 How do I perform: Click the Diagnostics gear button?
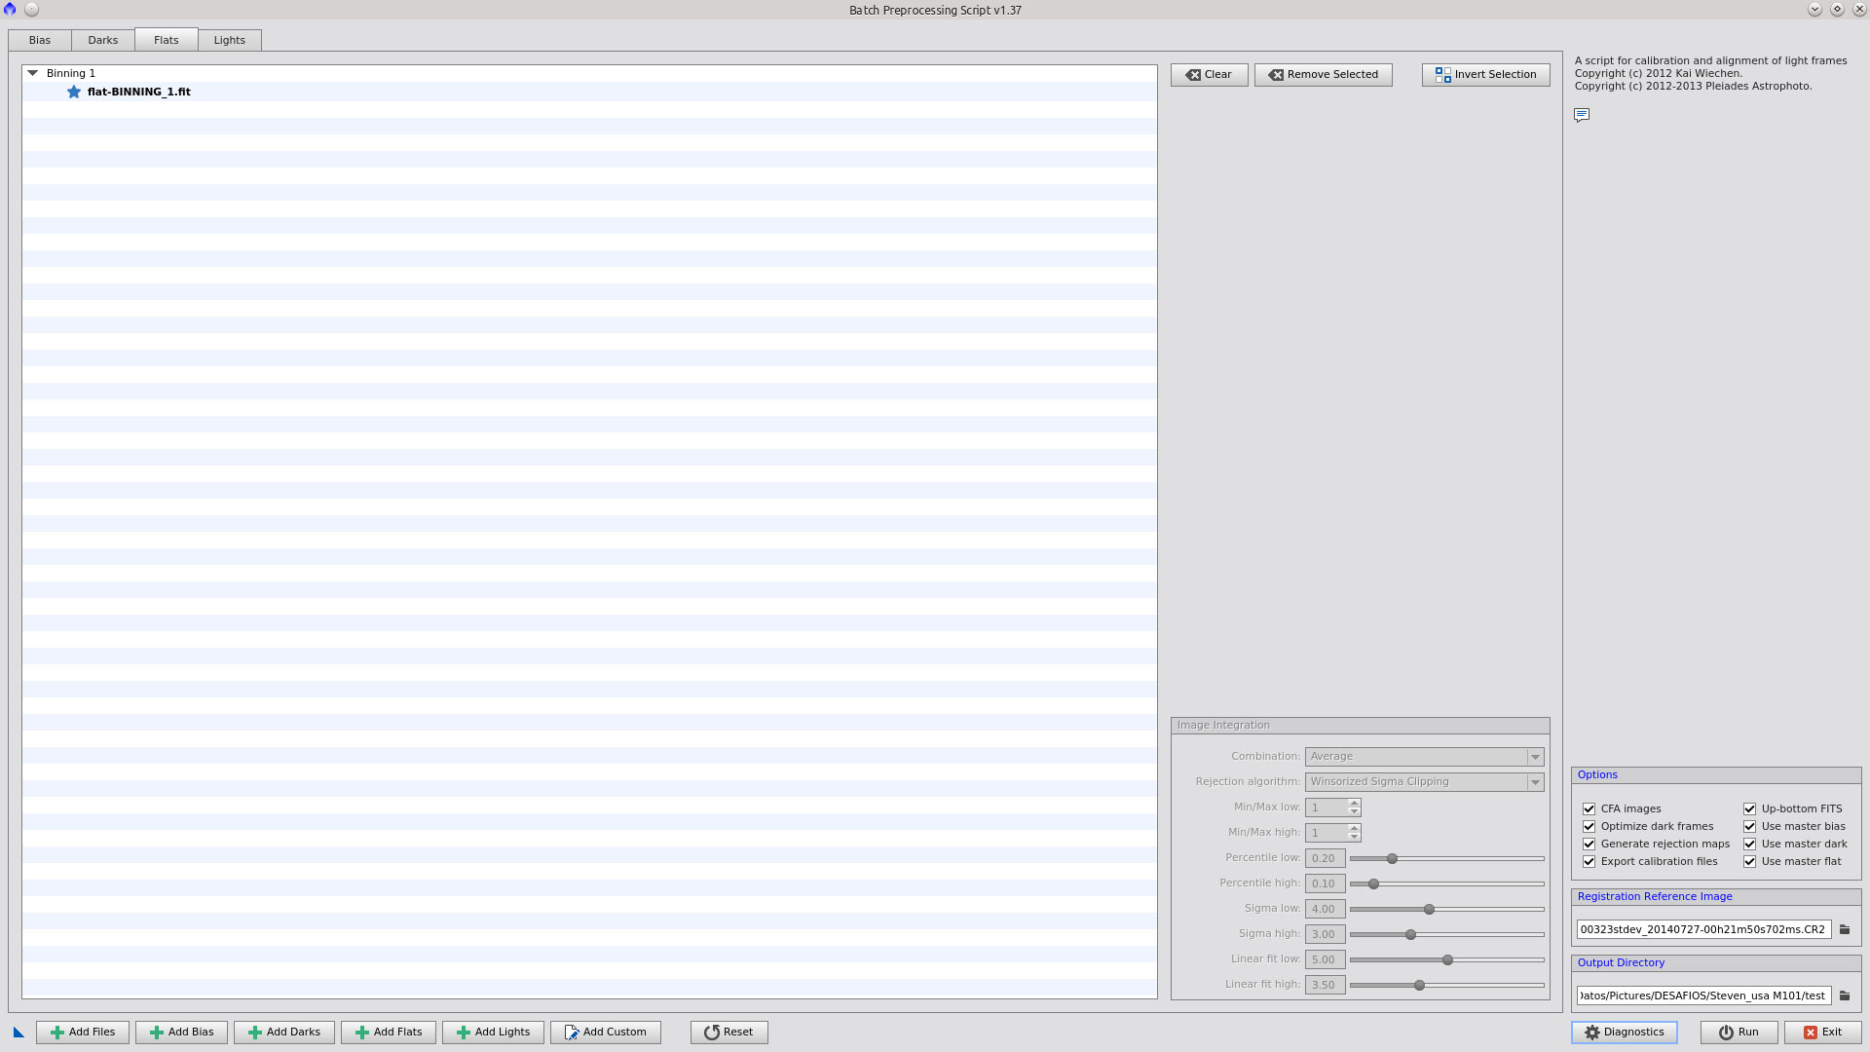tap(1624, 1033)
